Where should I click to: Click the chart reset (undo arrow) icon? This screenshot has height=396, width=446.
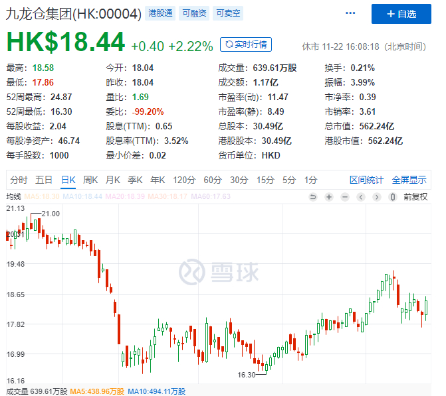pyautogui.click(x=313, y=197)
